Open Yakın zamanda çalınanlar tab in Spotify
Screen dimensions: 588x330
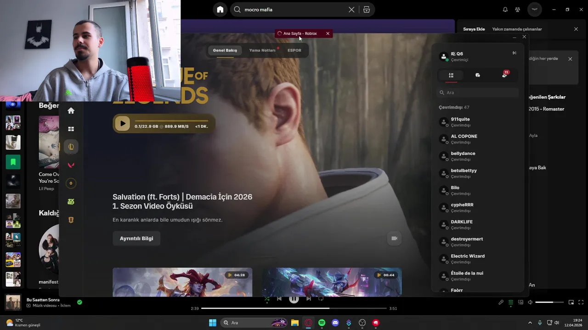[517, 29]
